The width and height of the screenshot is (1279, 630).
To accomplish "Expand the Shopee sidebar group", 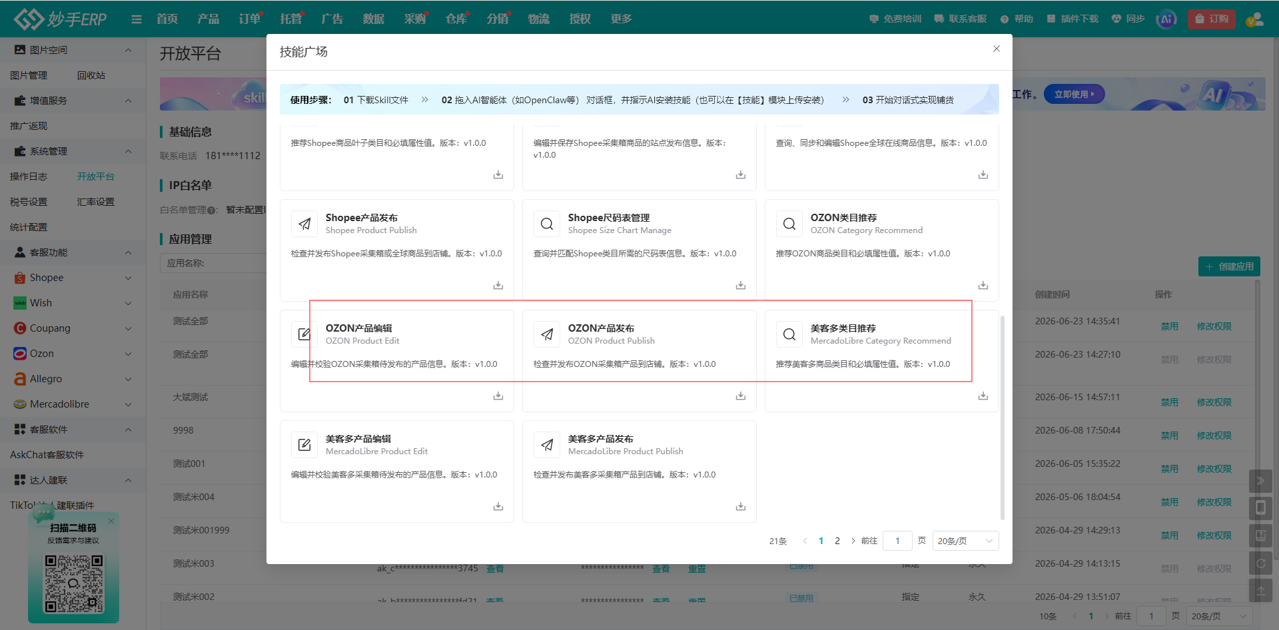I will [73, 278].
